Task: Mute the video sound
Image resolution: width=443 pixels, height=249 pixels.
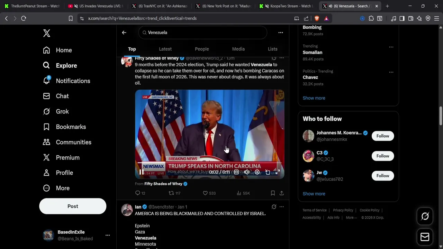Action: point(246,172)
